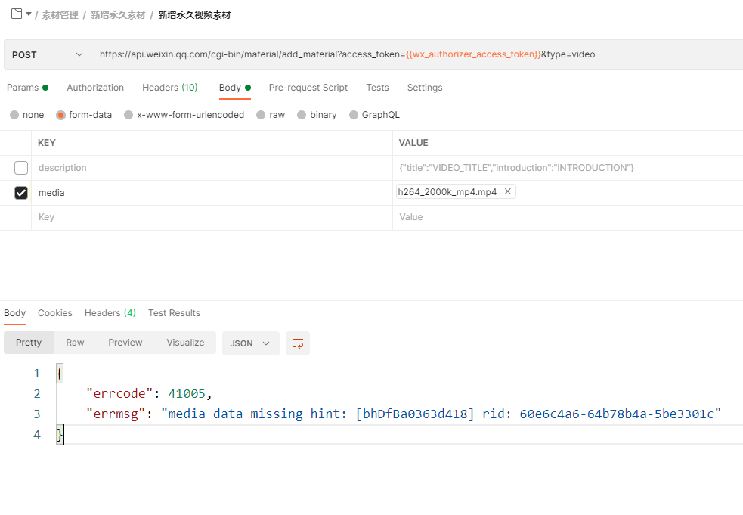Viewport: 743px width, 515px height.
Task: Uncheck the media row checkbox
Action: pos(21,193)
